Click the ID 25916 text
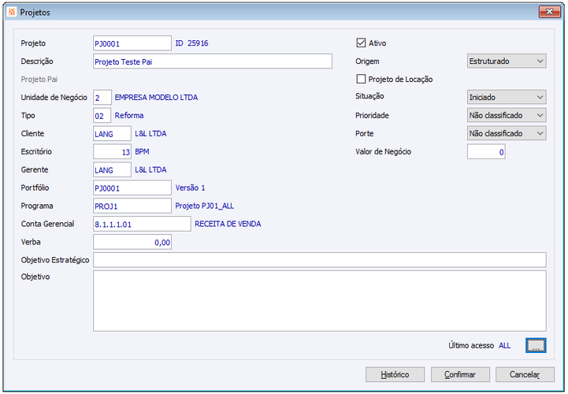 click(x=192, y=43)
